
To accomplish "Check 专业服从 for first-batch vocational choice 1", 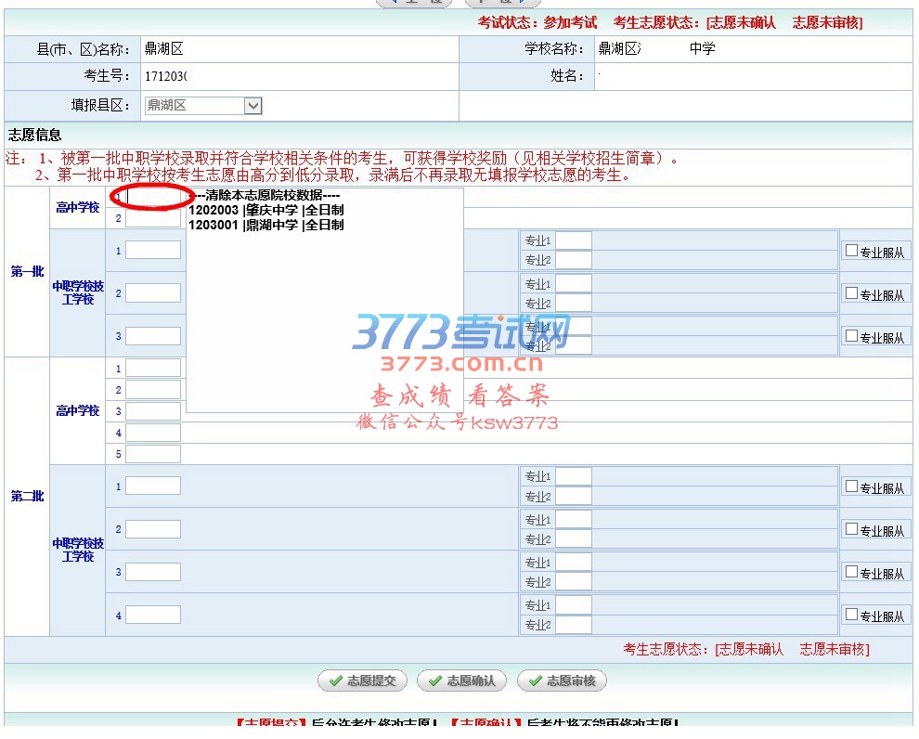I will click(851, 251).
